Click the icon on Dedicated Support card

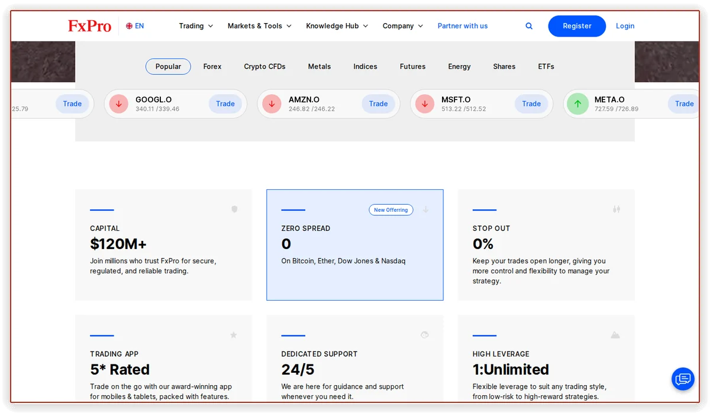tap(424, 335)
